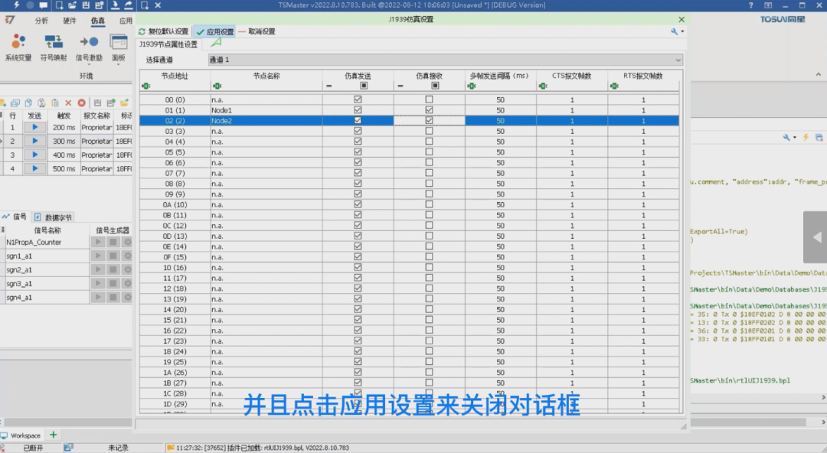
Task: Open 系统变量 system variables icon
Action: [x=18, y=47]
